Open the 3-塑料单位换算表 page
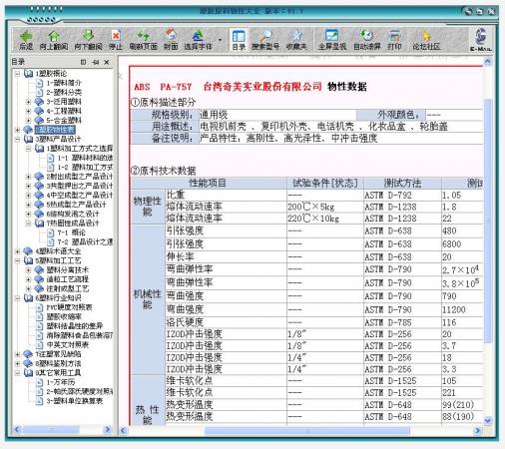 pos(75,401)
